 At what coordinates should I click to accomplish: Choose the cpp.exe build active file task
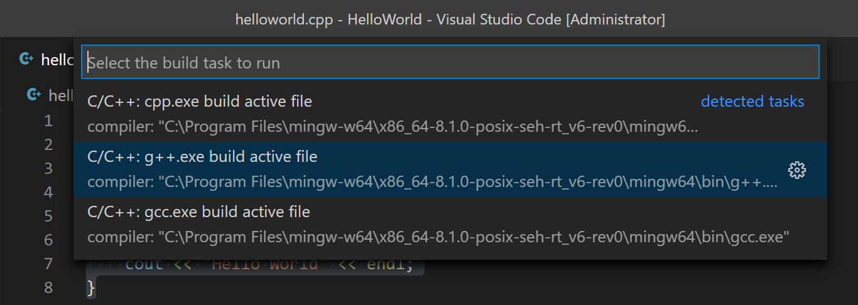(x=450, y=114)
